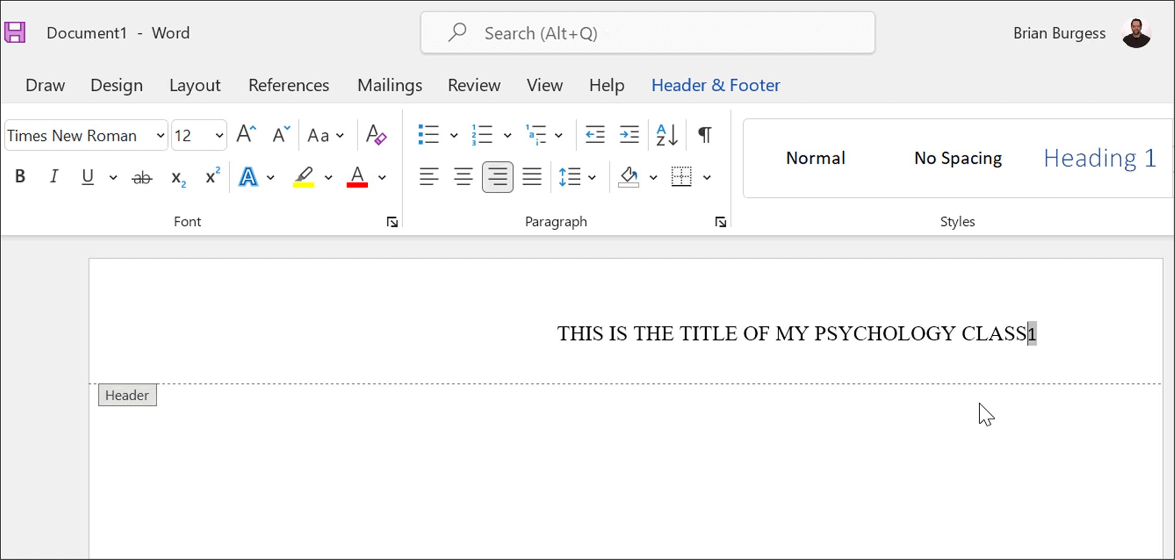Open the Mailings ribbon tab
This screenshot has width=1175, height=560.
(x=389, y=85)
